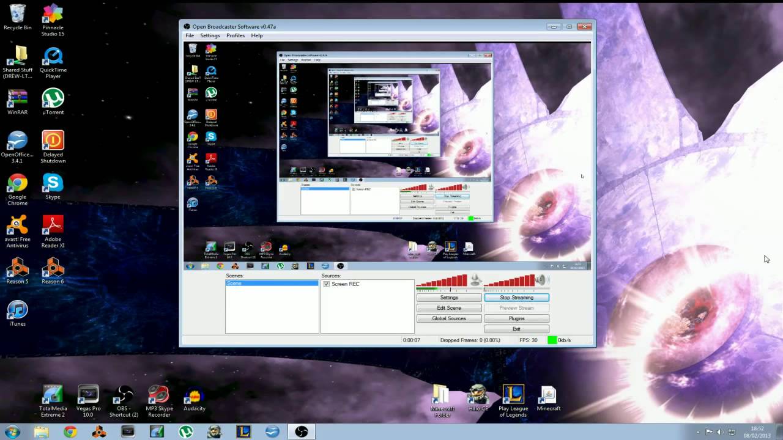Open TotalMedia Extreme 2 desktop icon

[x=53, y=401]
